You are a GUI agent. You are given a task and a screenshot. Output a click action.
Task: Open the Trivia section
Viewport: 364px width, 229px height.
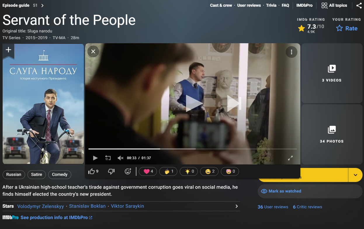click(x=271, y=5)
